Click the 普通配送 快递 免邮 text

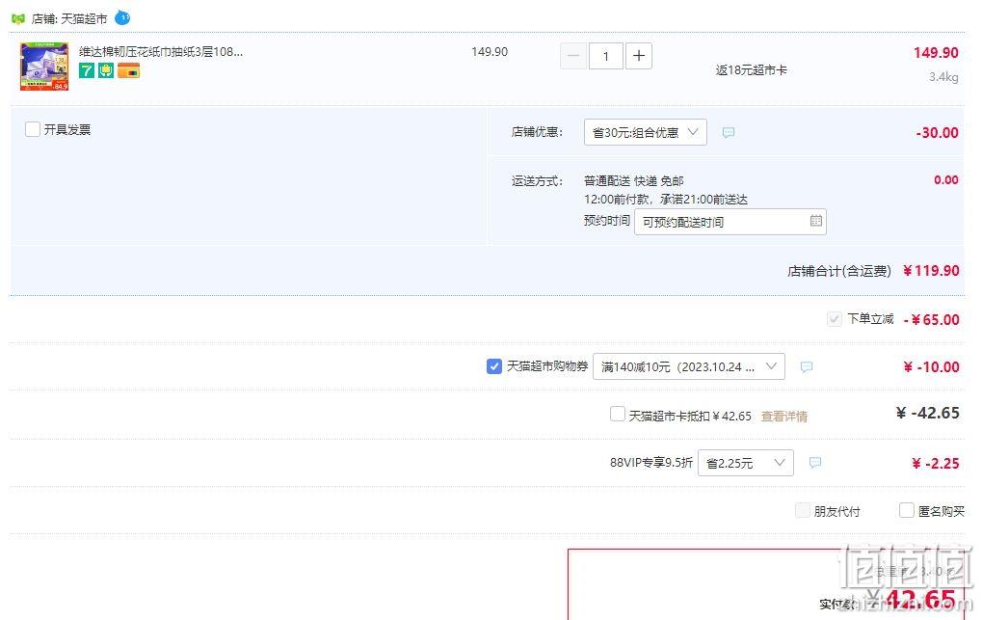coord(634,180)
